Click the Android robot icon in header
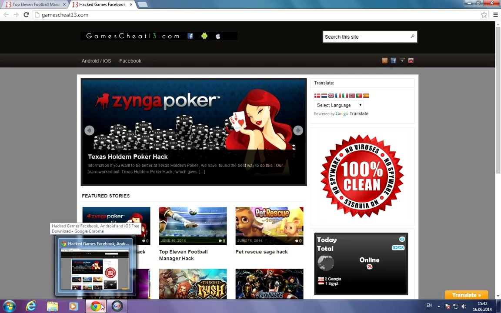 click(x=204, y=36)
